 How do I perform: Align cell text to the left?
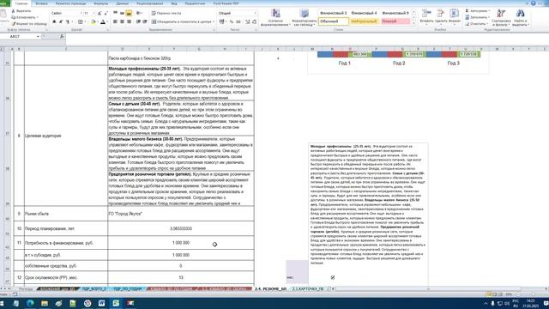pos(115,21)
